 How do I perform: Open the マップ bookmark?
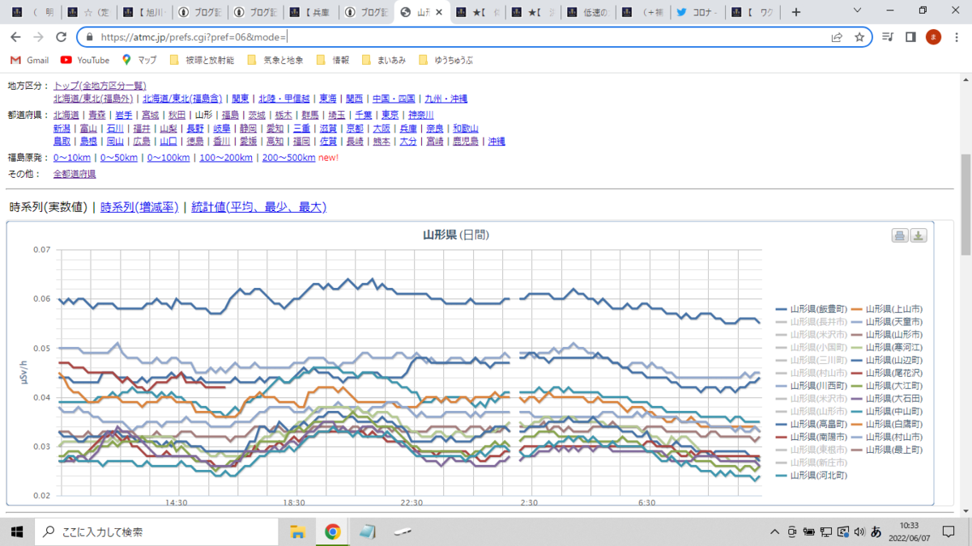click(x=139, y=60)
